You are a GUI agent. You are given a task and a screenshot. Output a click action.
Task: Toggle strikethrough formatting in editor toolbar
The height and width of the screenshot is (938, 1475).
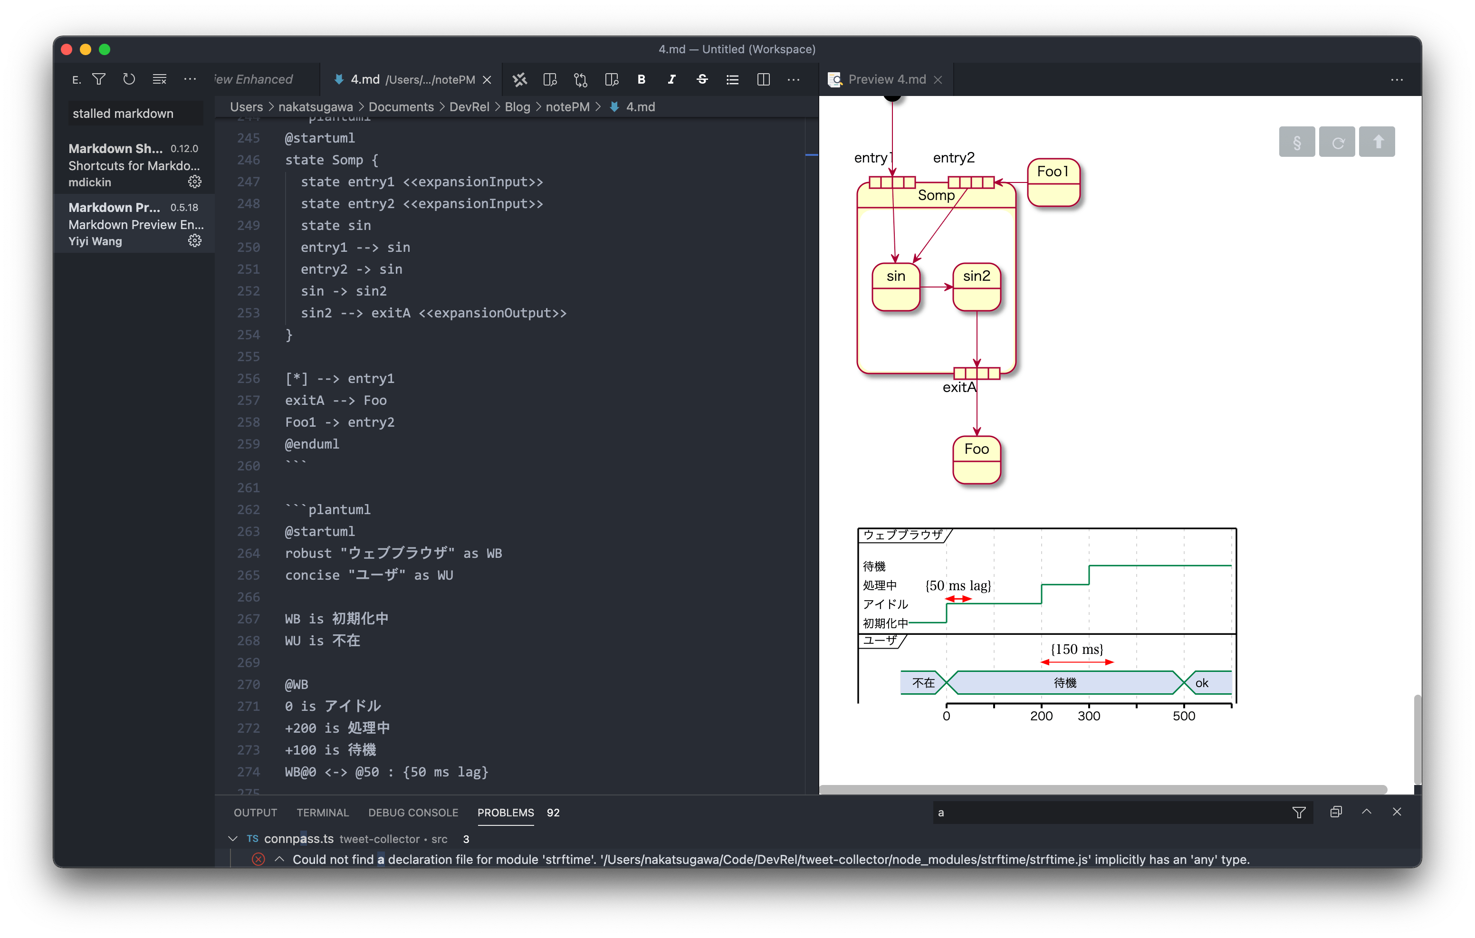coord(702,79)
